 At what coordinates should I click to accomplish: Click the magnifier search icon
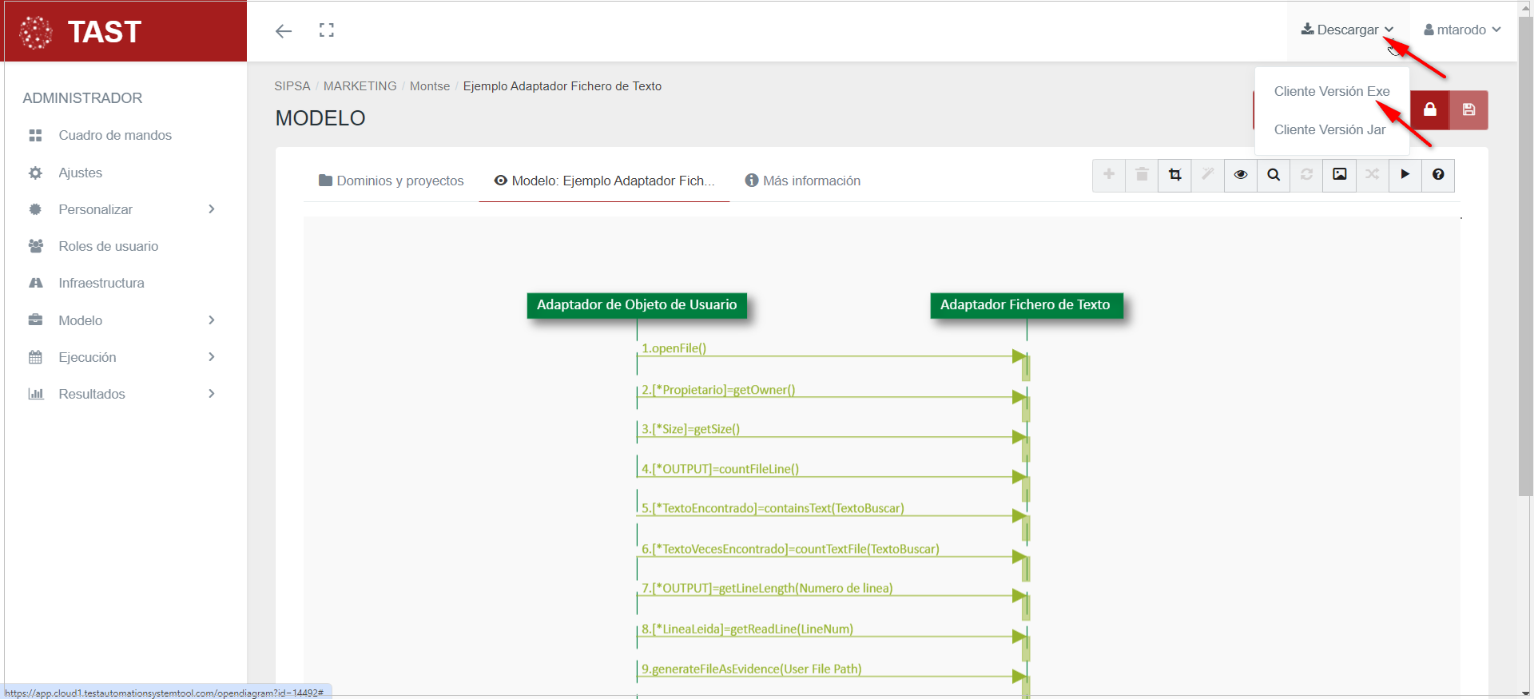[1274, 175]
